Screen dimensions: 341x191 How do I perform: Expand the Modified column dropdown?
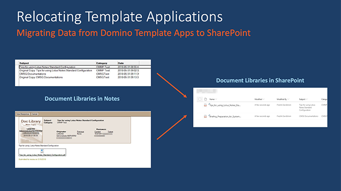tap(264, 99)
